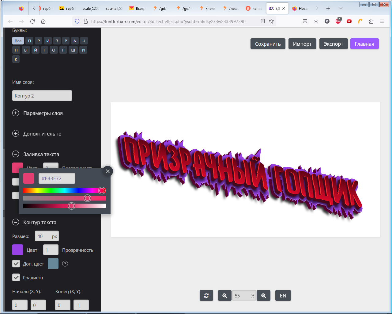Zoom in with the magnifier plus icon

(263, 296)
